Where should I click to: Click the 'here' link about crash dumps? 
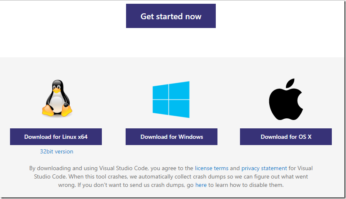[x=201, y=185]
